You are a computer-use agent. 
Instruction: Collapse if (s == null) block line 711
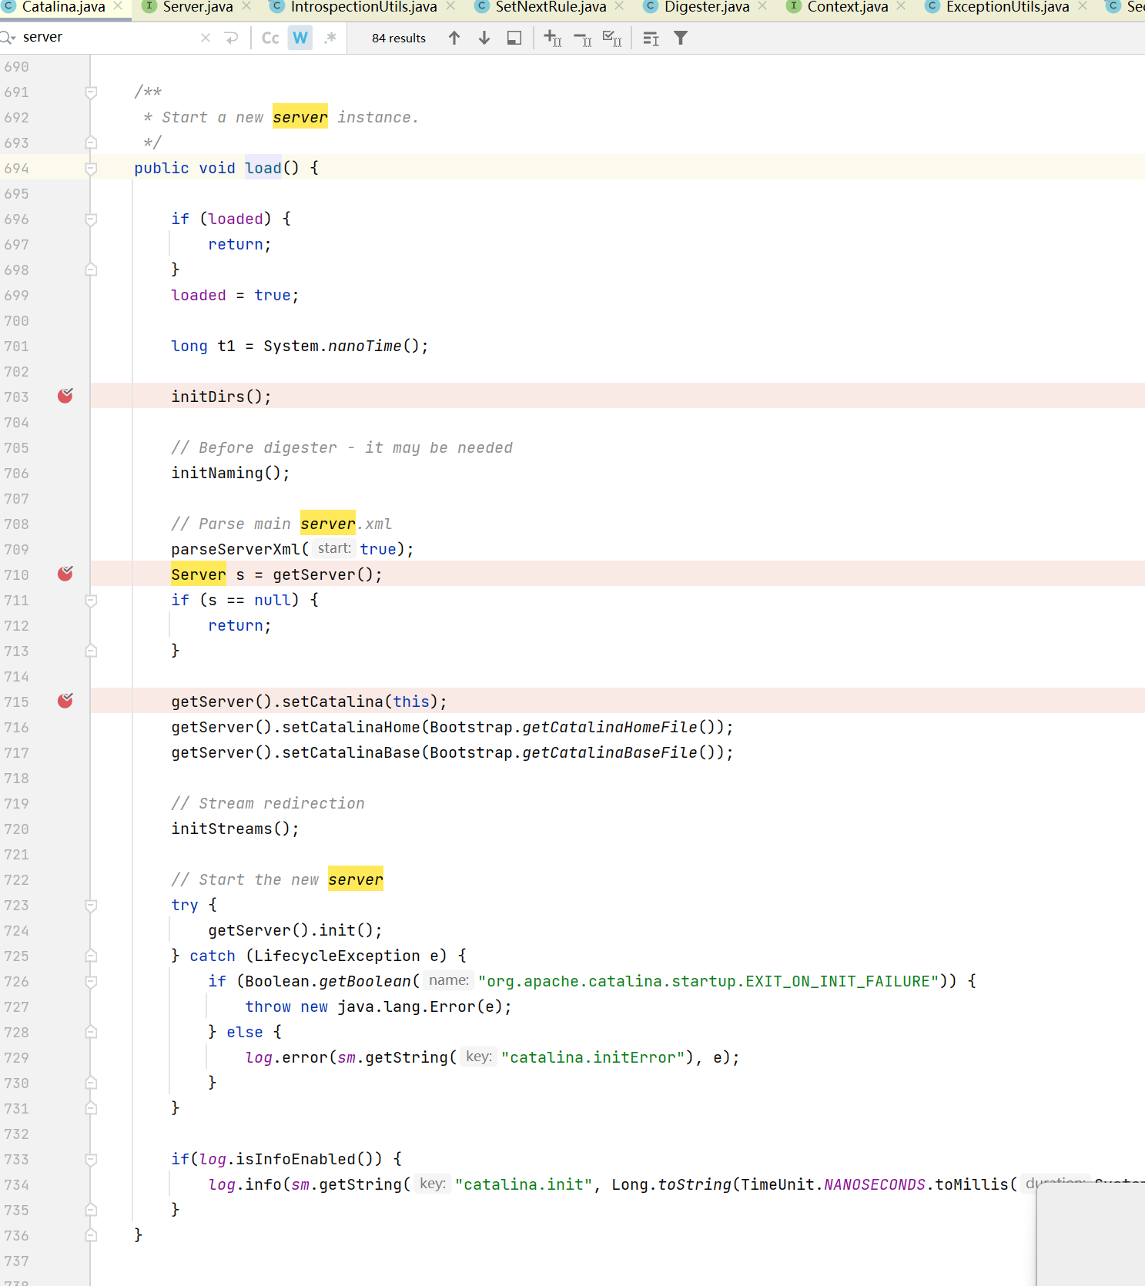point(91,601)
